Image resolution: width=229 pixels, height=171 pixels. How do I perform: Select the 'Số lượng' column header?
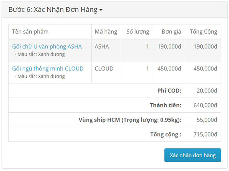138,32
